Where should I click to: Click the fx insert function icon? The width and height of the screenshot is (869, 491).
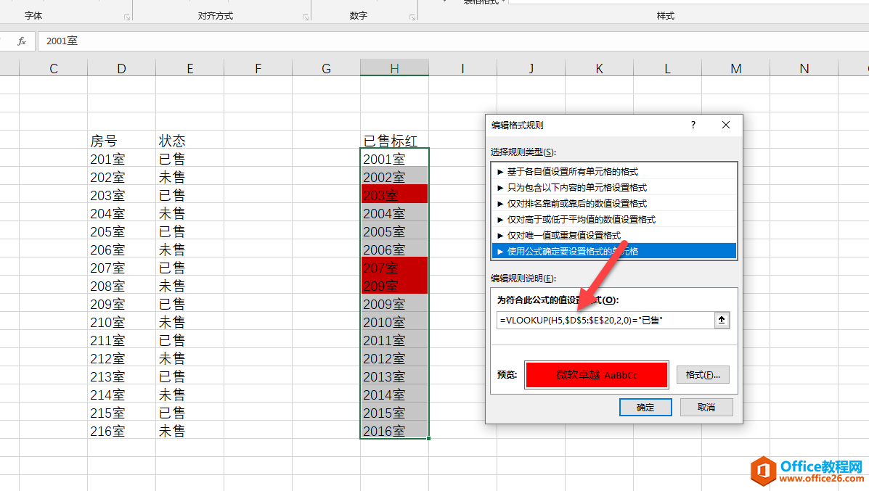click(22, 41)
